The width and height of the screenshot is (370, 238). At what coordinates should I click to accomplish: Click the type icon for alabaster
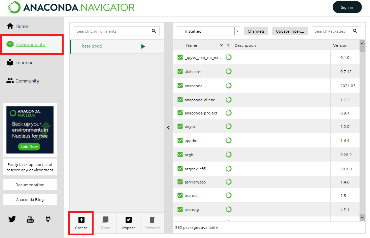(228, 71)
